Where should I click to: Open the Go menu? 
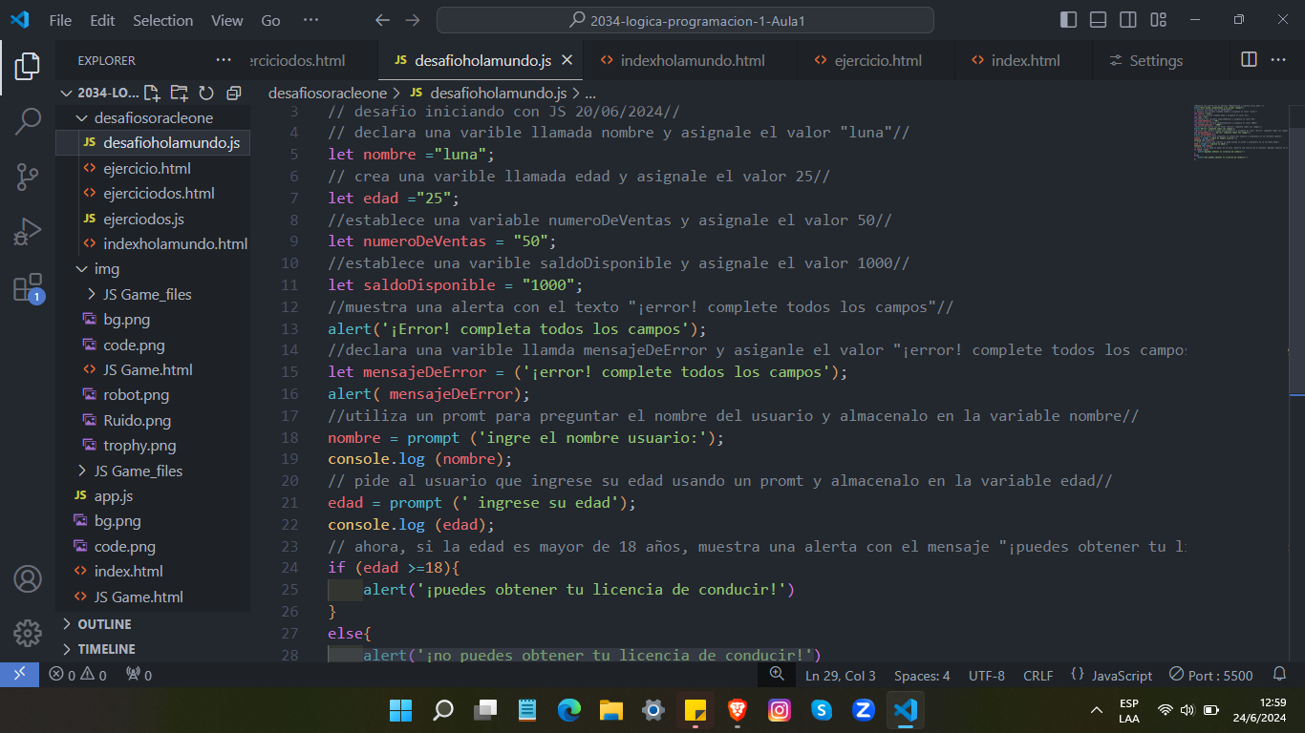(x=271, y=20)
